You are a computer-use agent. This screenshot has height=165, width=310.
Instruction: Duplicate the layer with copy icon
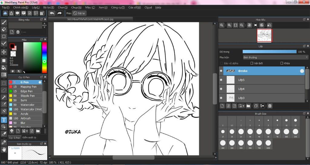[256, 106]
